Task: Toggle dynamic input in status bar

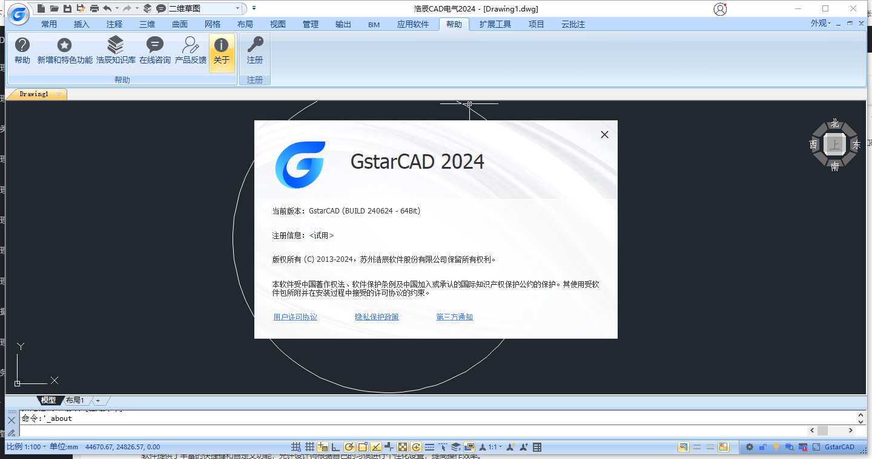Action: pos(323,448)
